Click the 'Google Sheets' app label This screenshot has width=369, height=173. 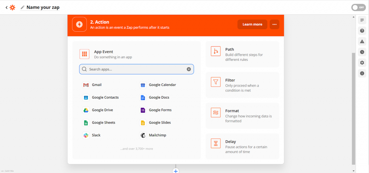[x=103, y=123]
